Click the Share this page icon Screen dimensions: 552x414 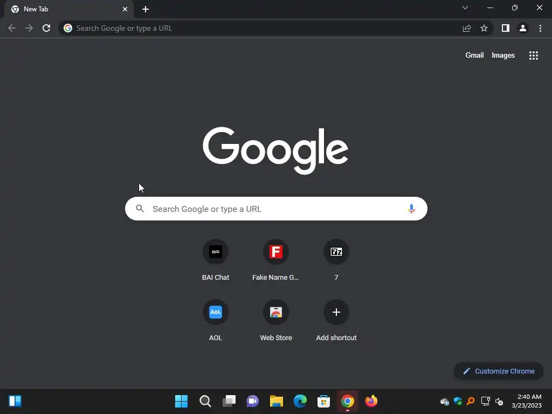click(x=467, y=28)
